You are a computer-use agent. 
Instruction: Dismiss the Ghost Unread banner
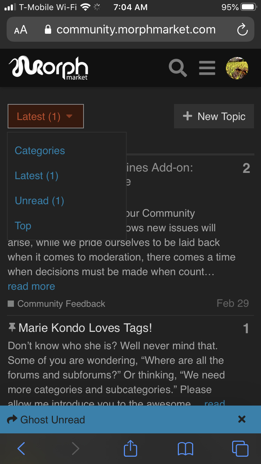click(242, 419)
